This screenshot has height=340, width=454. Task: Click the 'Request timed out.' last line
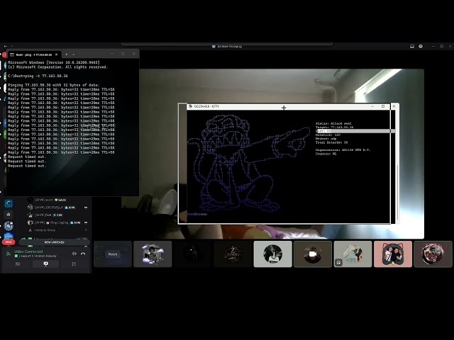(x=27, y=166)
